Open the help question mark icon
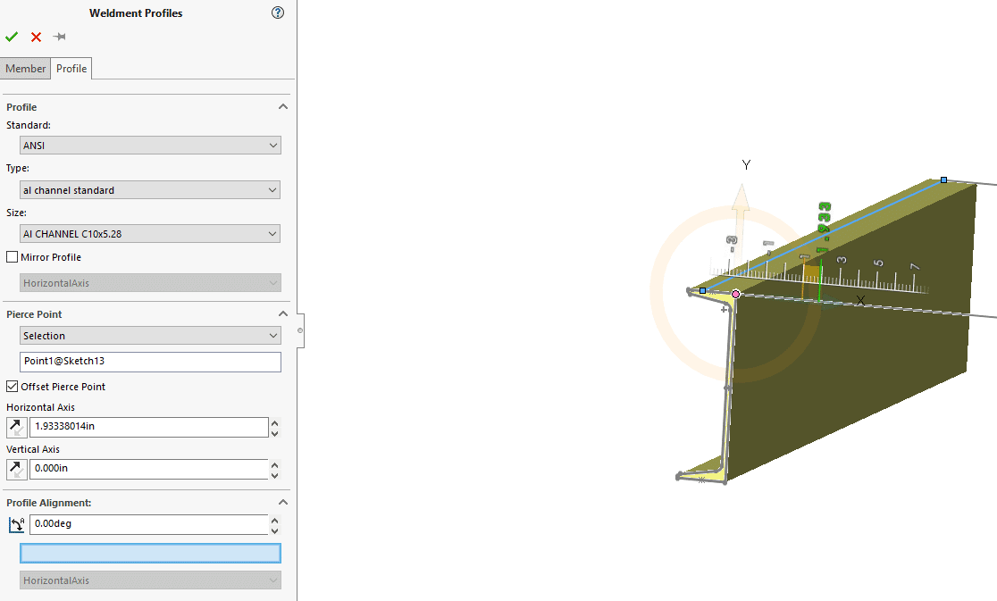The image size is (997, 601). [278, 13]
